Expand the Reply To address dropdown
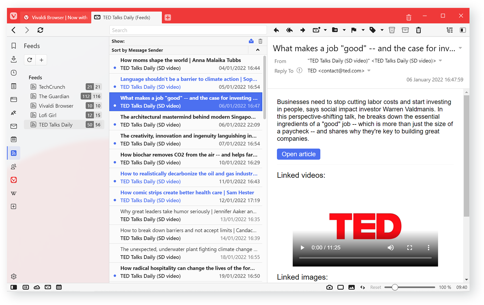The image size is (484, 305). point(369,71)
